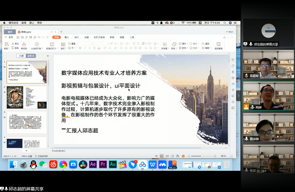Image resolution: width=295 pixels, height=192 pixels.
Task: Open the Insert (插入) ribbon tab
Action: 67,37
